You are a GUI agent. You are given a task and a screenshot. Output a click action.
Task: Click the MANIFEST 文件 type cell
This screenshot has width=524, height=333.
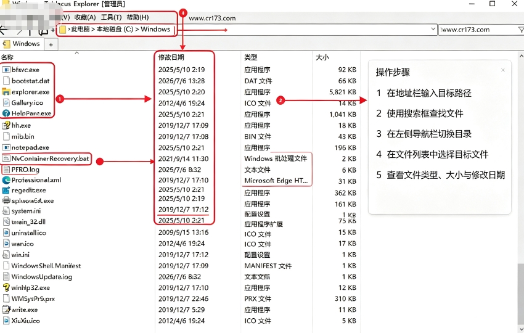tap(268, 266)
